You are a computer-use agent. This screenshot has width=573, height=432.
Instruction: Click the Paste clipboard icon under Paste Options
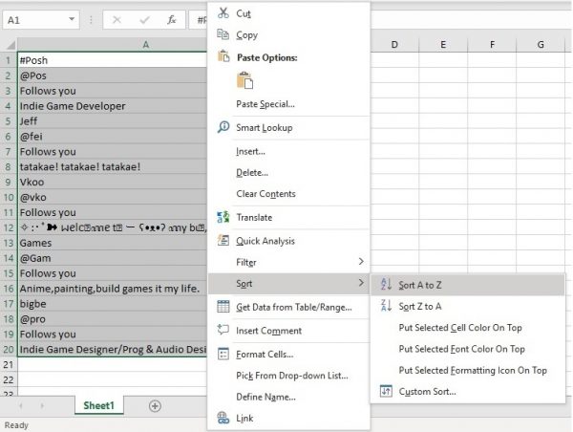(x=245, y=81)
